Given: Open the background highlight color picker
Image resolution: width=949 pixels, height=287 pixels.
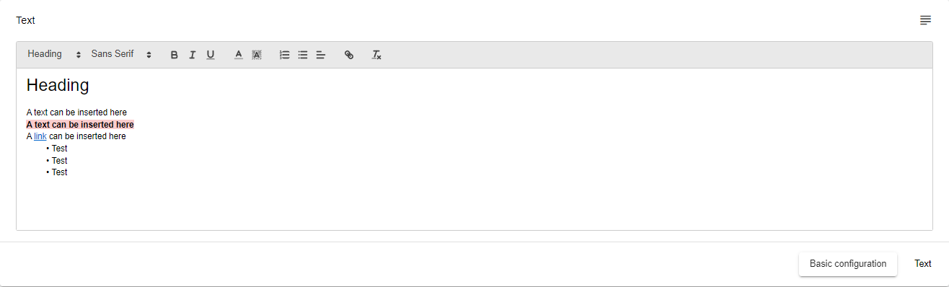Looking at the screenshot, I should [257, 55].
